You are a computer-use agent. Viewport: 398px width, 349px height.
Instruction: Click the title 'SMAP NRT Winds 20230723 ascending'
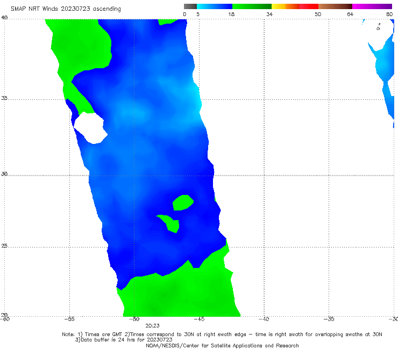click(x=66, y=9)
